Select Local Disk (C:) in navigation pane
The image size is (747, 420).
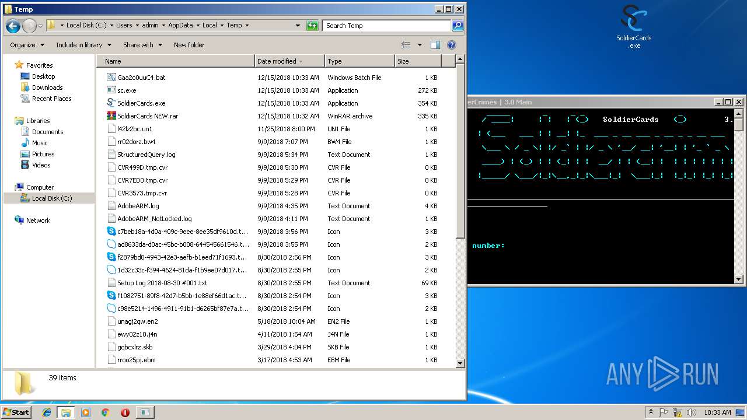tap(51, 198)
